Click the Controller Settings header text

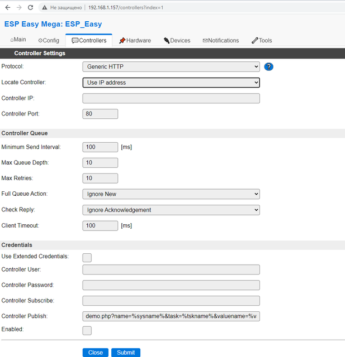(40, 54)
